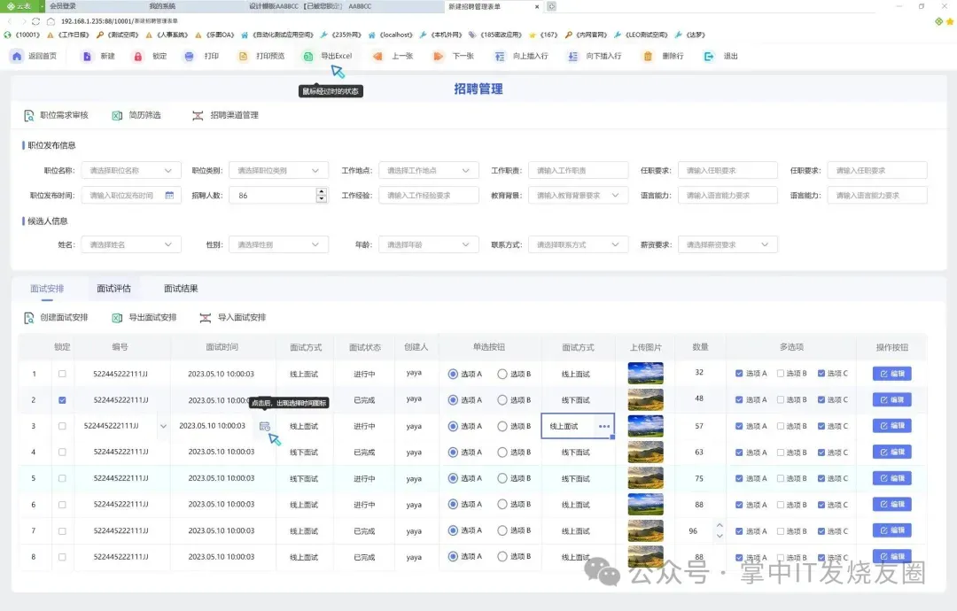The width and height of the screenshot is (957, 611).
Task: Click the 向上插入行 insert-row-above icon
Action: coord(499,56)
